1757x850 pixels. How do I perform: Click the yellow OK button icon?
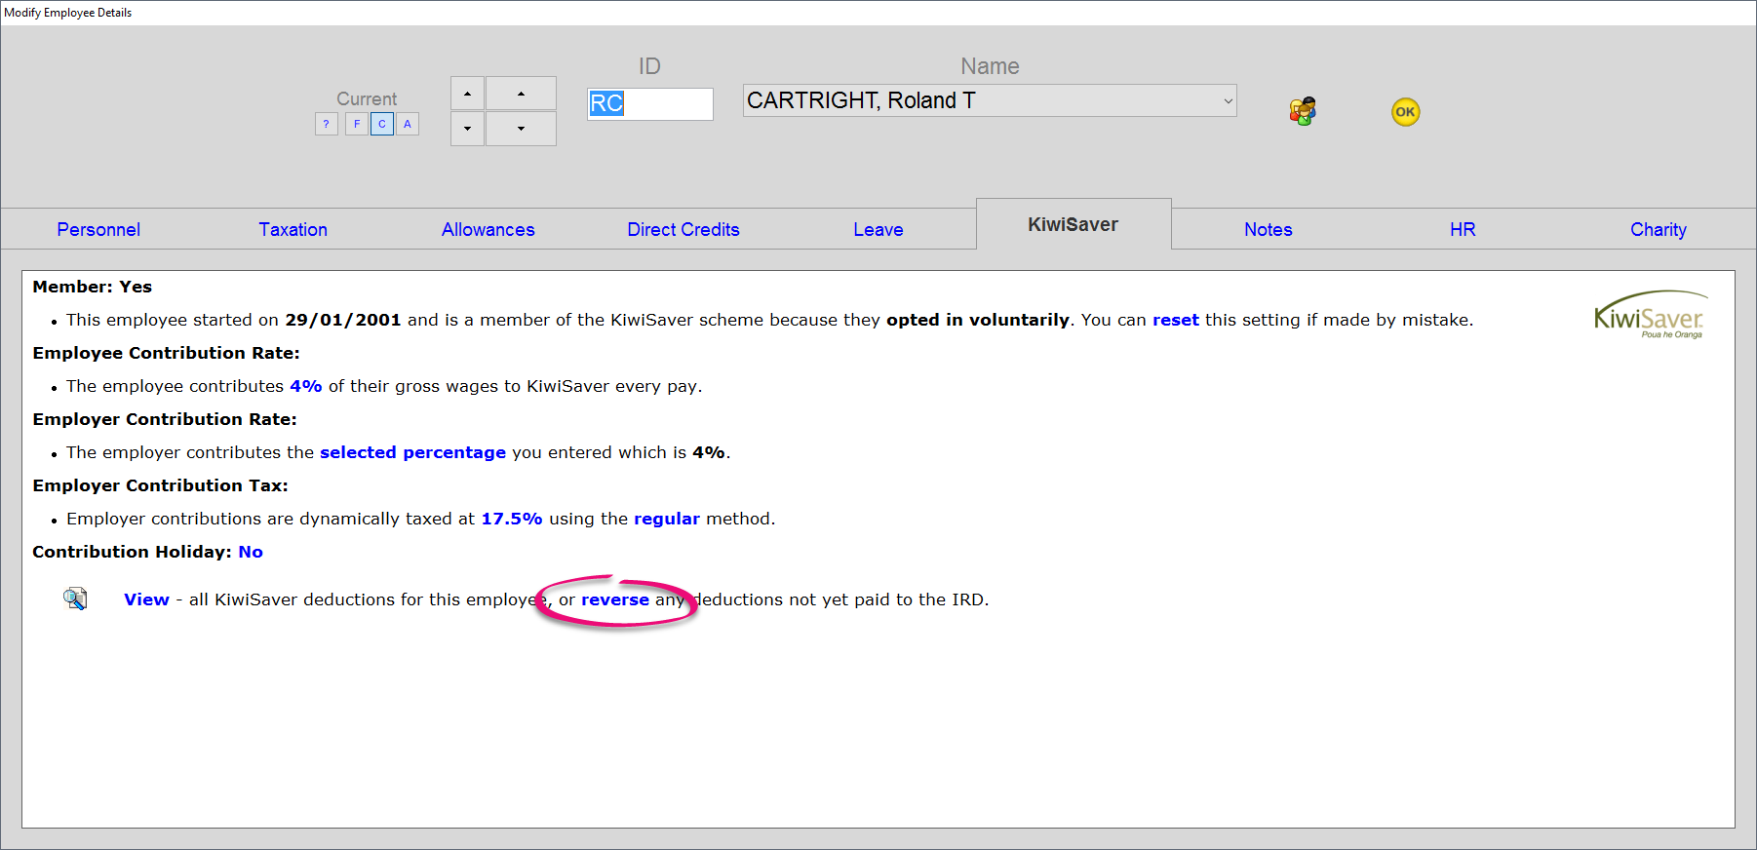click(1405, 112)
